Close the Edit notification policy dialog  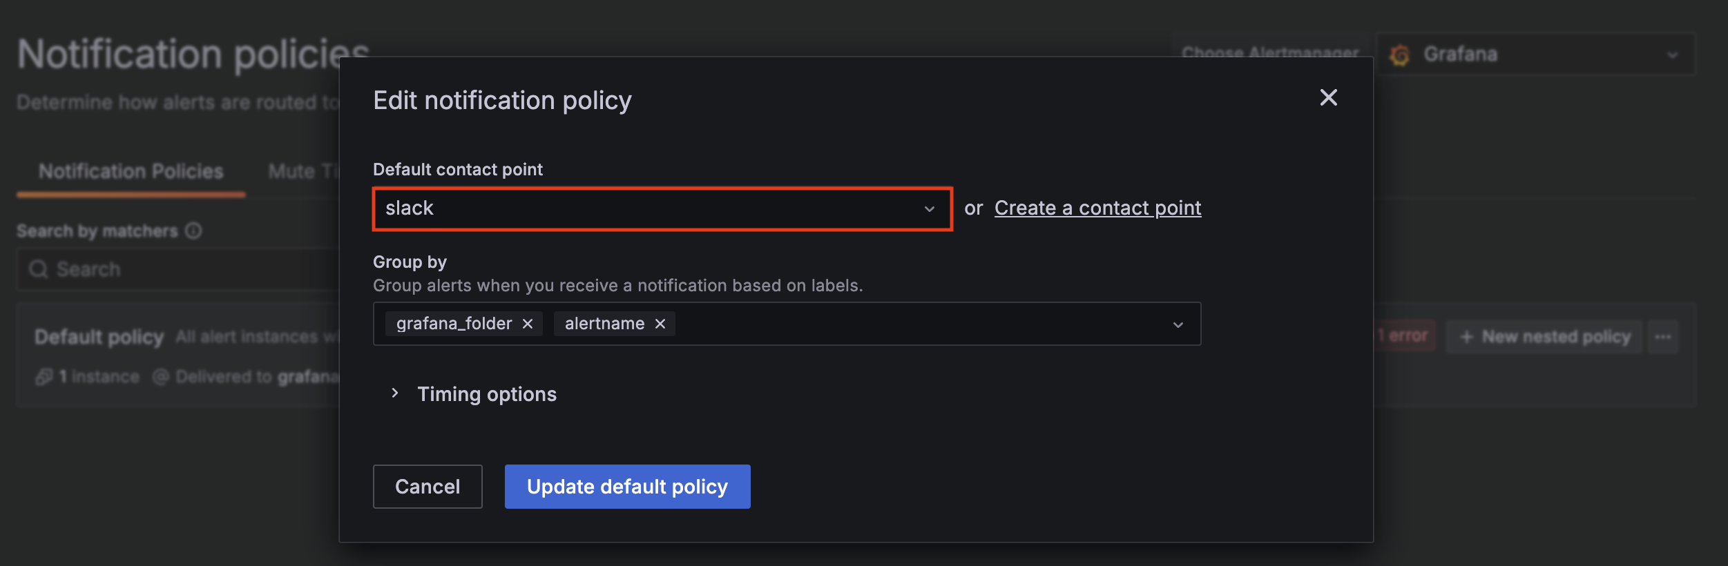click(x=1328, y=98)
